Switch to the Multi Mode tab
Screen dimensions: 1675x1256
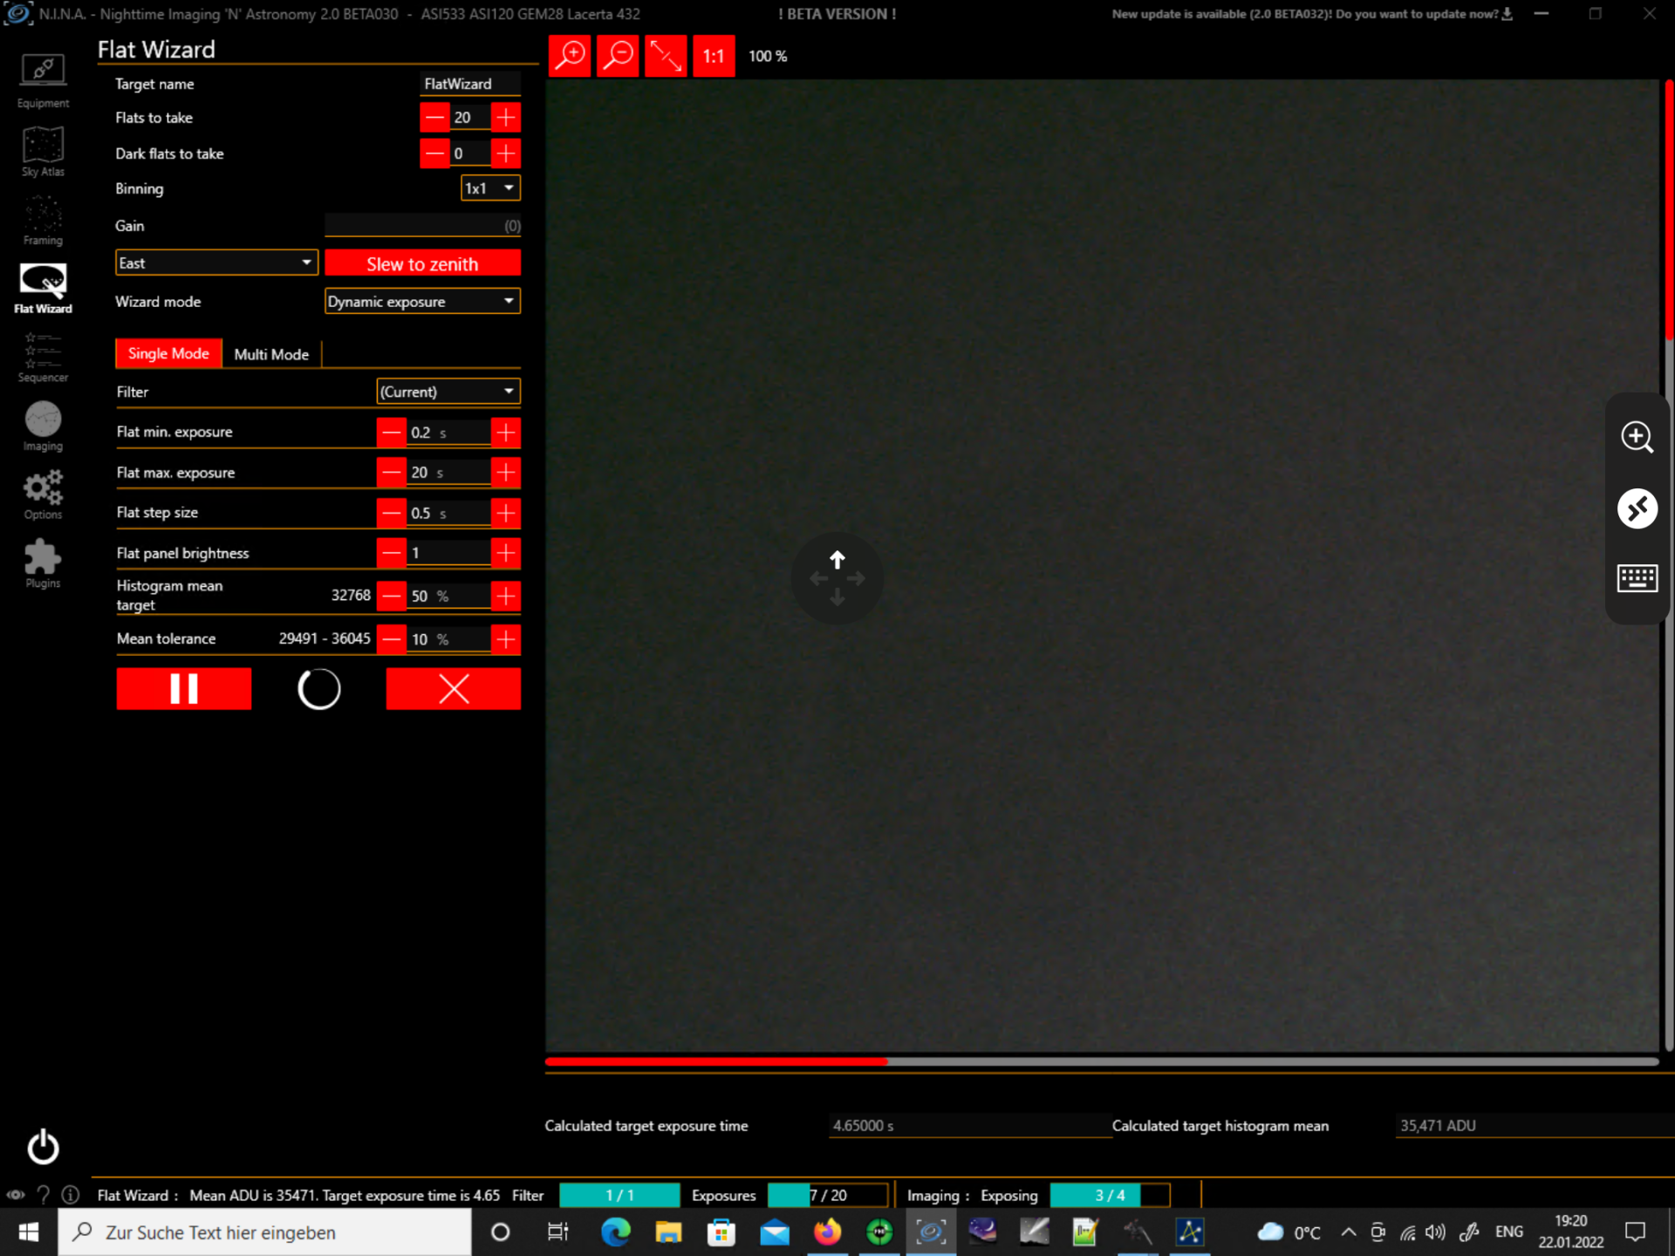271,354
